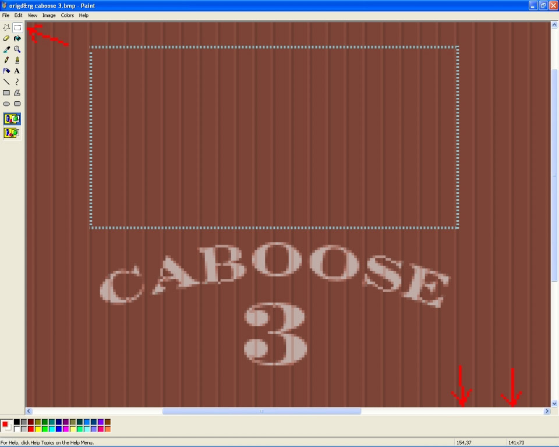Click the horizontal scrollbar thumb
This screenshot has height=447, width=559.
click(x=261, y=411)
